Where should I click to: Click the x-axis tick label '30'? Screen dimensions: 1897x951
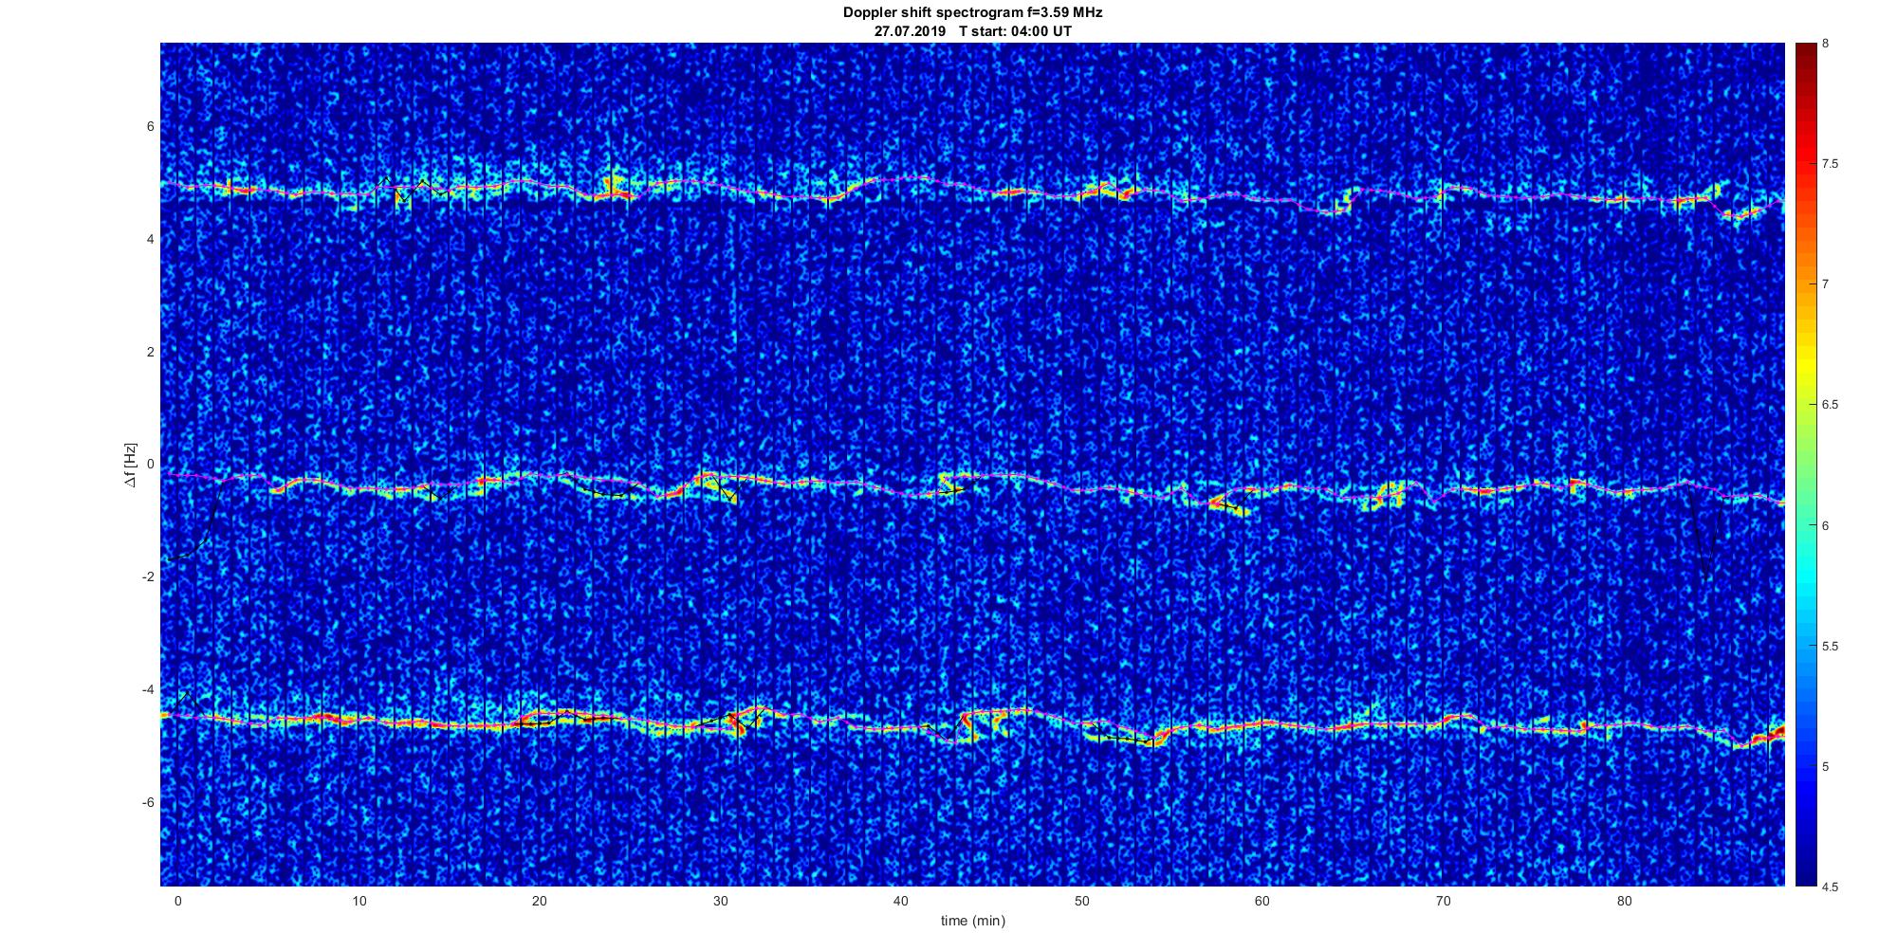pyautogui.click(x=720, y=901)
